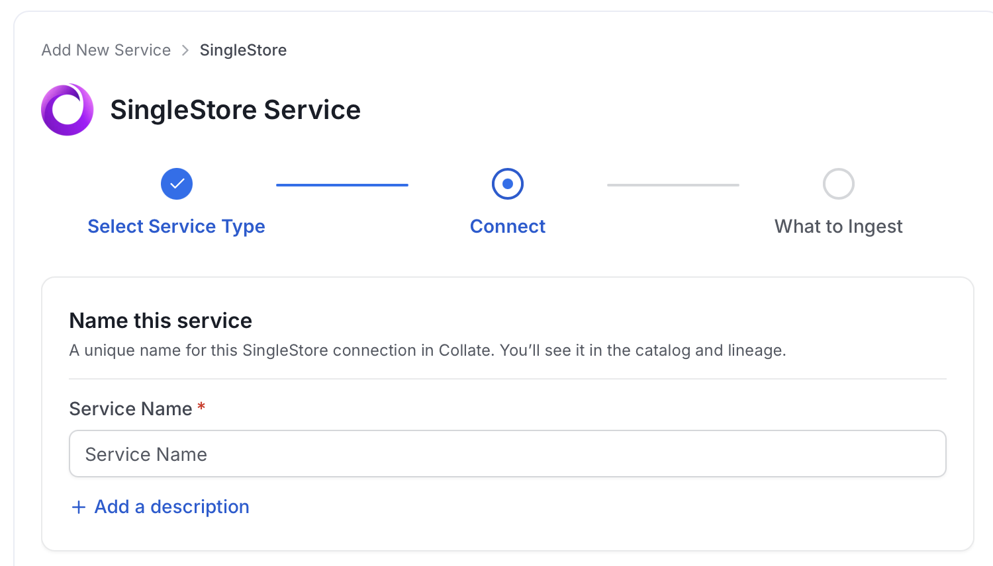Click the Service Name field label
This screenshot has width=993, height=566.
[x=130, y=409]
